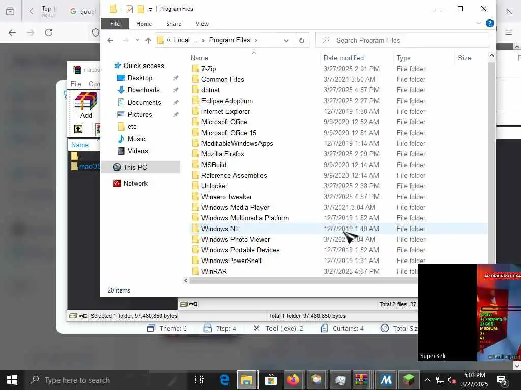The height and width of the screenshot is (390, 521).
Task: Open the Customize Quick Access Toolbar dropdown
Action: pyautogui.click(x=150, y=9)
